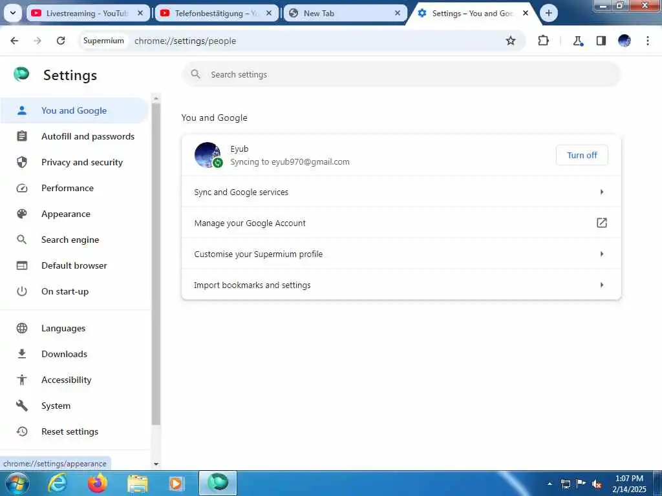Open the Extensions puzzle icon

(543, 41)
